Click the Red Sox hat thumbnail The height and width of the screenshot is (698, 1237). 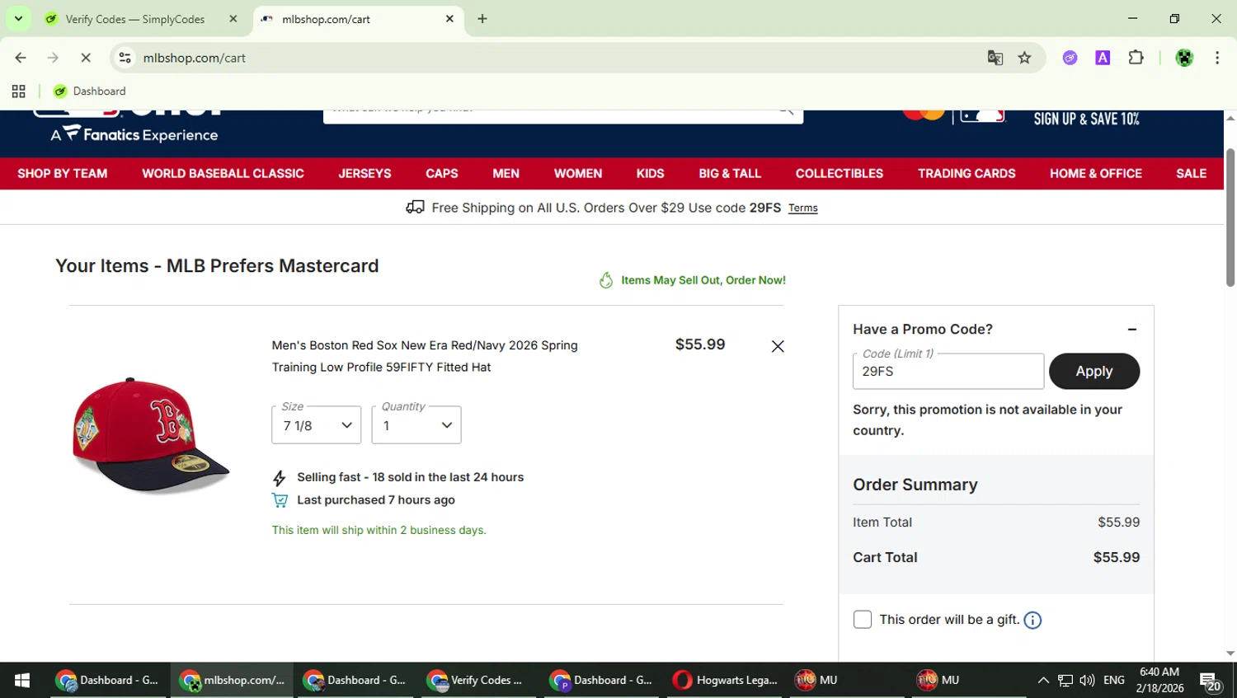coord(151,435)
